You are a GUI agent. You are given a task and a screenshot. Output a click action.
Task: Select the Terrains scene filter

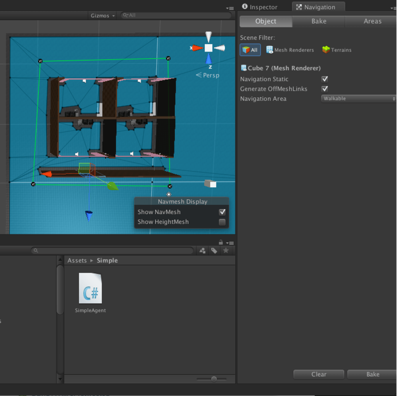point(337,50)
